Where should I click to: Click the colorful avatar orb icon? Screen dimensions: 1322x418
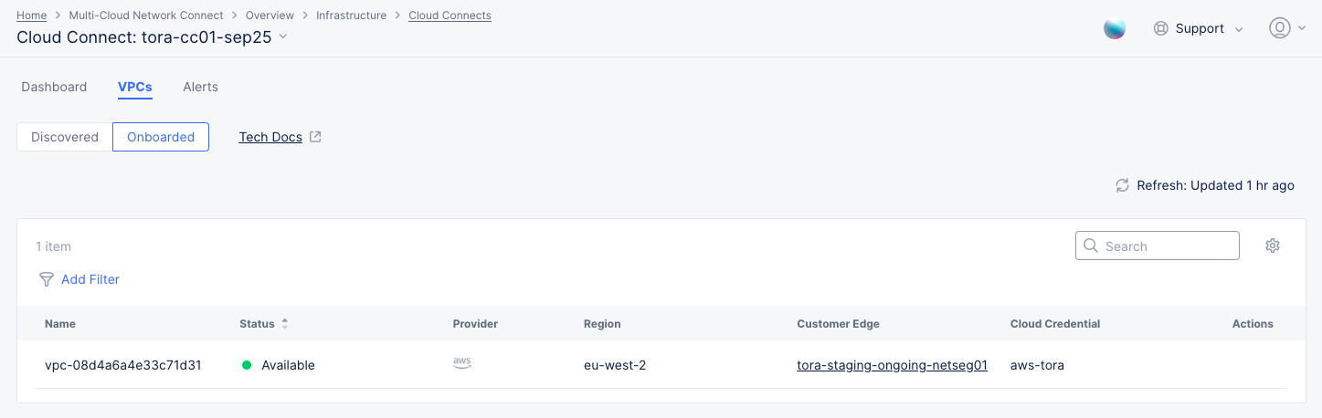tap(1115, 28)
